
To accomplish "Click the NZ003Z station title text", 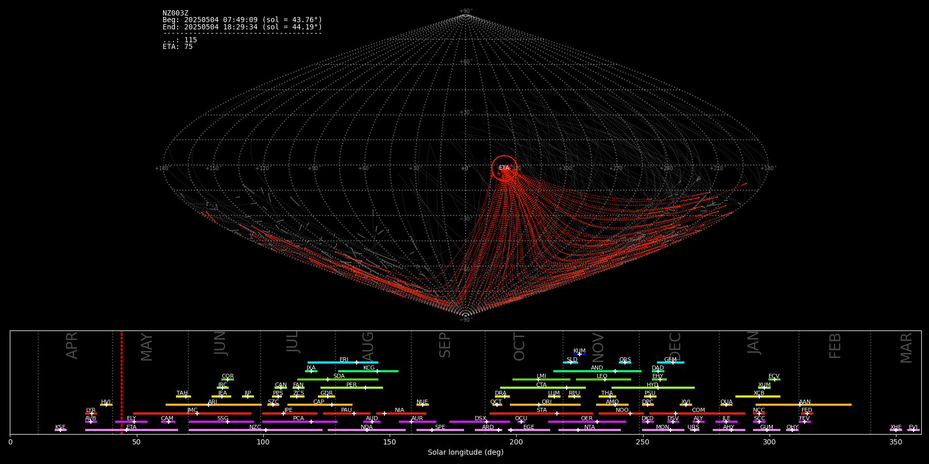I will [x=175, y=13].
